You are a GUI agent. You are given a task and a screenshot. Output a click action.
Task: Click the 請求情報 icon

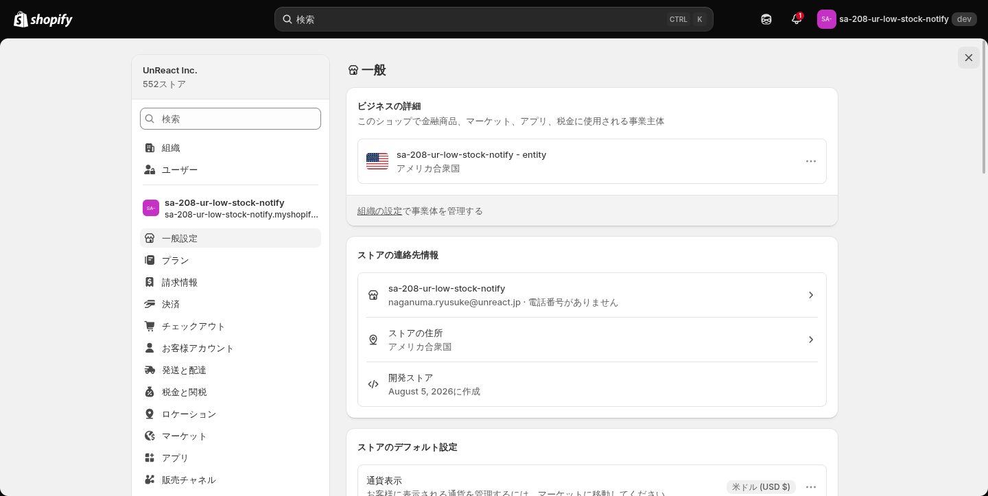click(x=150, y=283)
